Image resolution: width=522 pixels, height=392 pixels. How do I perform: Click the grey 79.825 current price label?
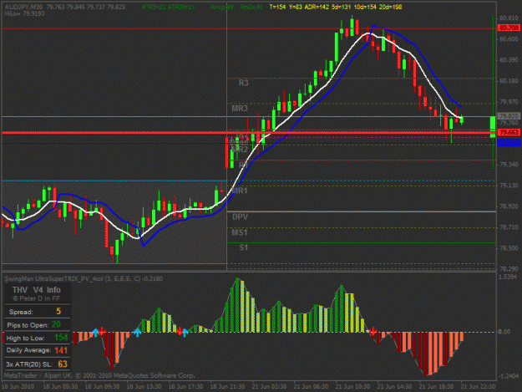point(509,116)
